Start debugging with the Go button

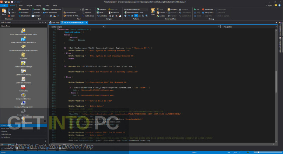click(x=196, y=9)
